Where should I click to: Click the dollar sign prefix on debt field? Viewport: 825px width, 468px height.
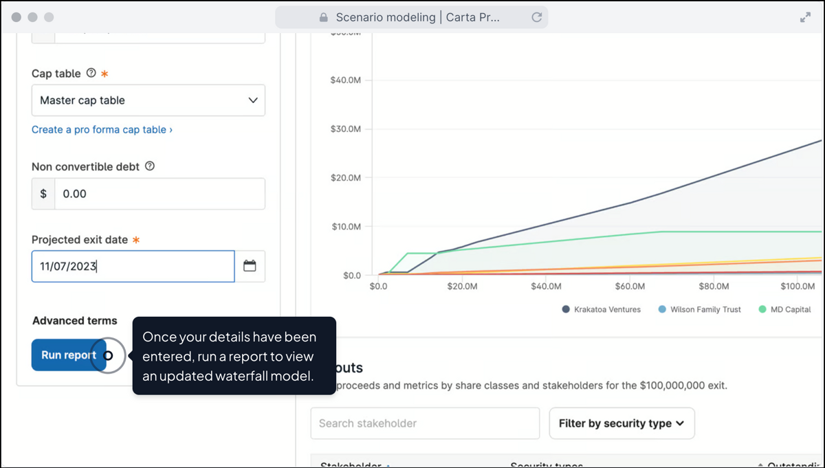pos(43,194)
